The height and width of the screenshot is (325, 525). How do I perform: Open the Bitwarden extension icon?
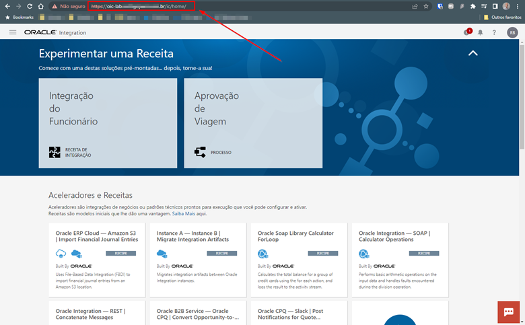(x=440, y=6)
